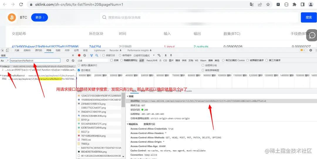Filter requests by CSS type
The width and height of the screenshot is (317, 159).
165,60
